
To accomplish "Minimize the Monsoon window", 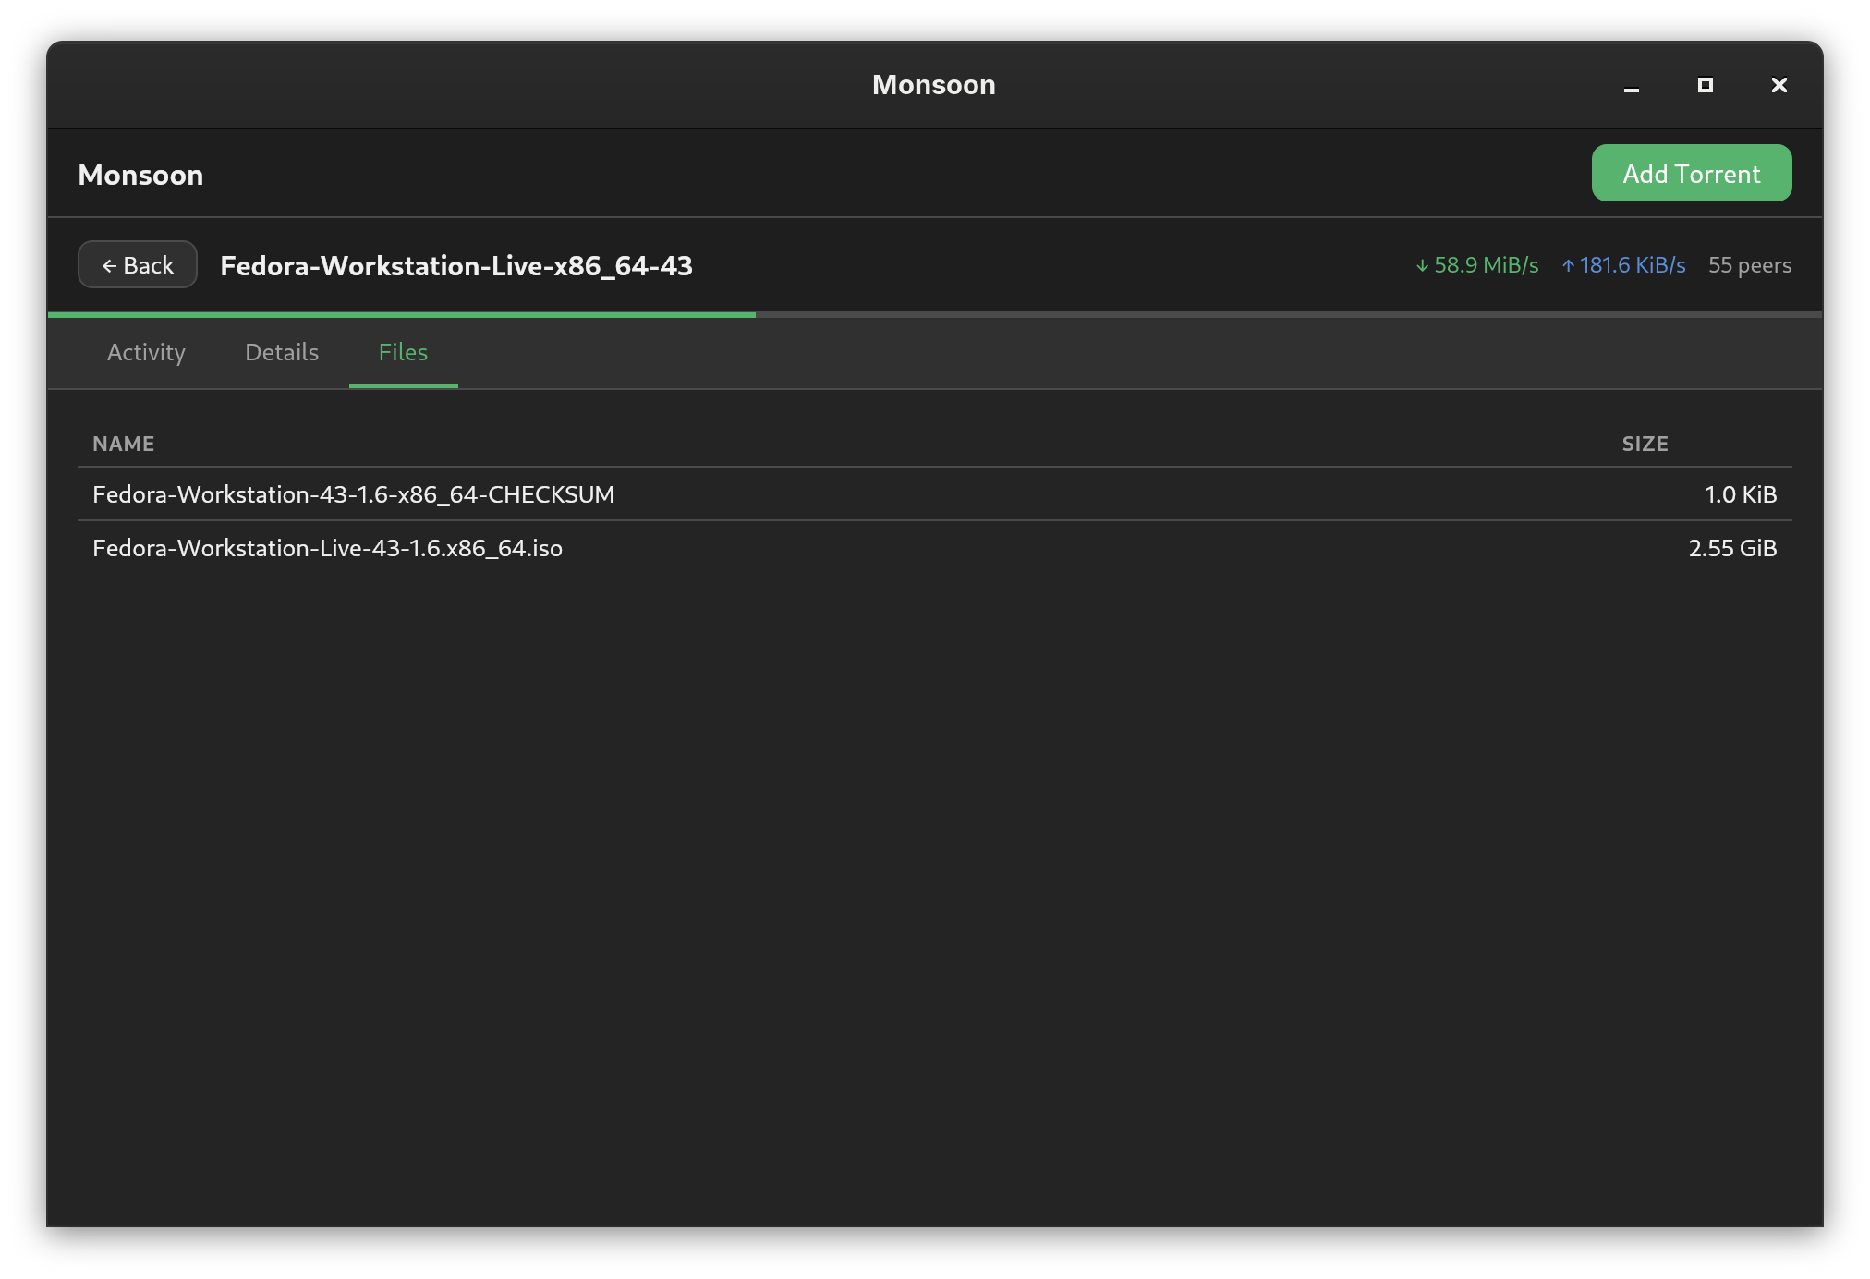I will coord(1632,86).
